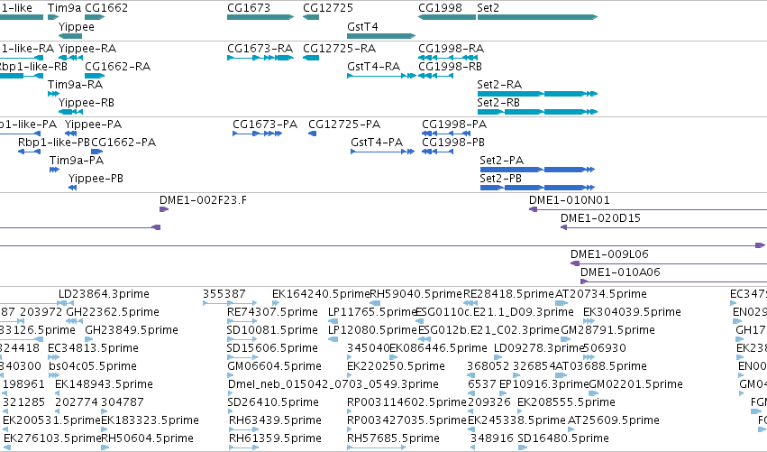Open transcript CG1673-RA
The width and height of the screenshot is (767, 452).
click(260, 58)
